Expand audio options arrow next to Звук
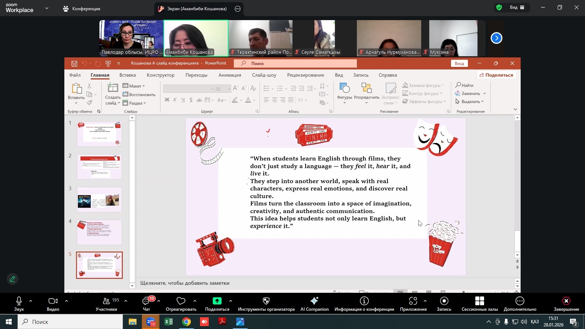Image resolution: width=585 pixels, height=329 pixels. 31,301
